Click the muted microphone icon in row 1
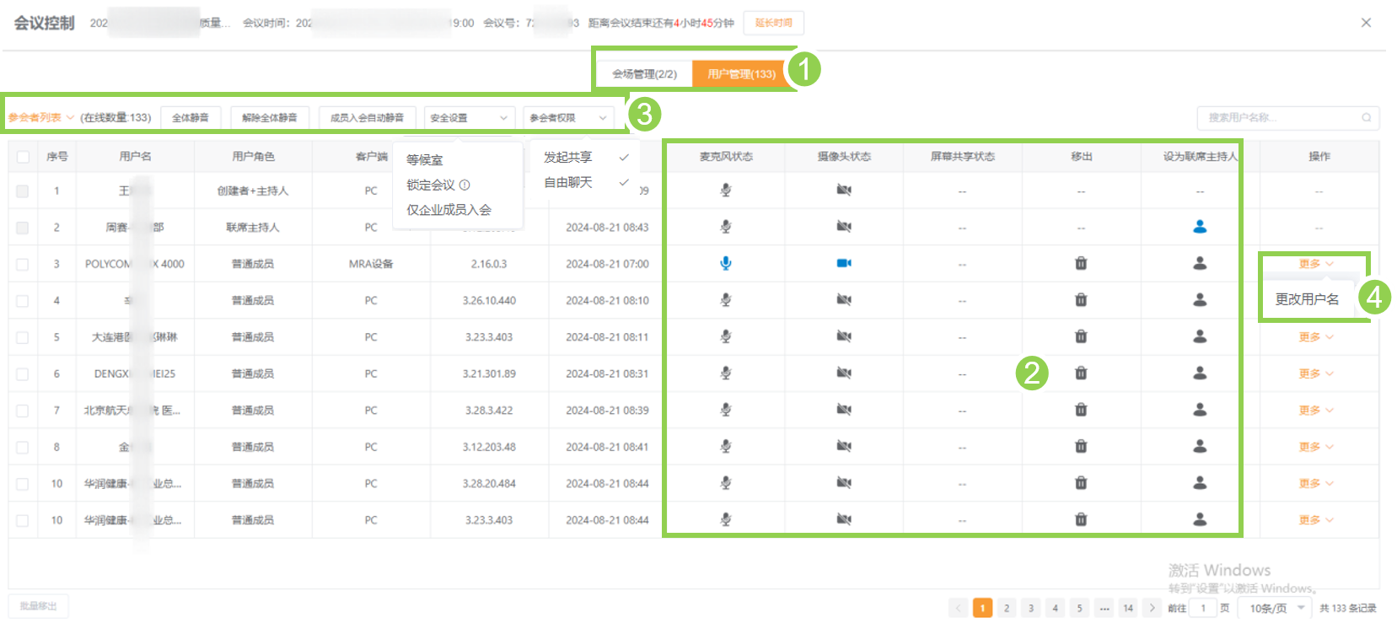Screen dimensions: 1397x623 pyautogui.click(x=725, y=191)
